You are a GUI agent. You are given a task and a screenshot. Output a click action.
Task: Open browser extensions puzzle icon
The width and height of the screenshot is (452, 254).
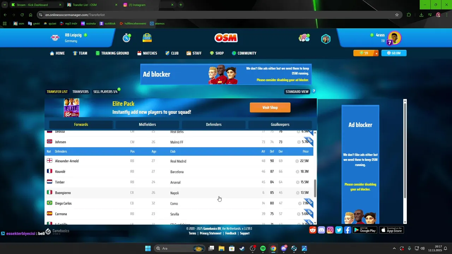coord(409,15)
